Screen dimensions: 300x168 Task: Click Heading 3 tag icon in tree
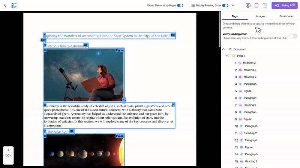pyautogui.click(x=240, y=70)
